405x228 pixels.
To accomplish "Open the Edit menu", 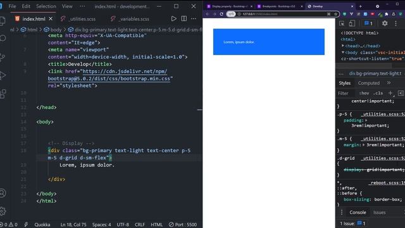I will (x=26, y=6).
